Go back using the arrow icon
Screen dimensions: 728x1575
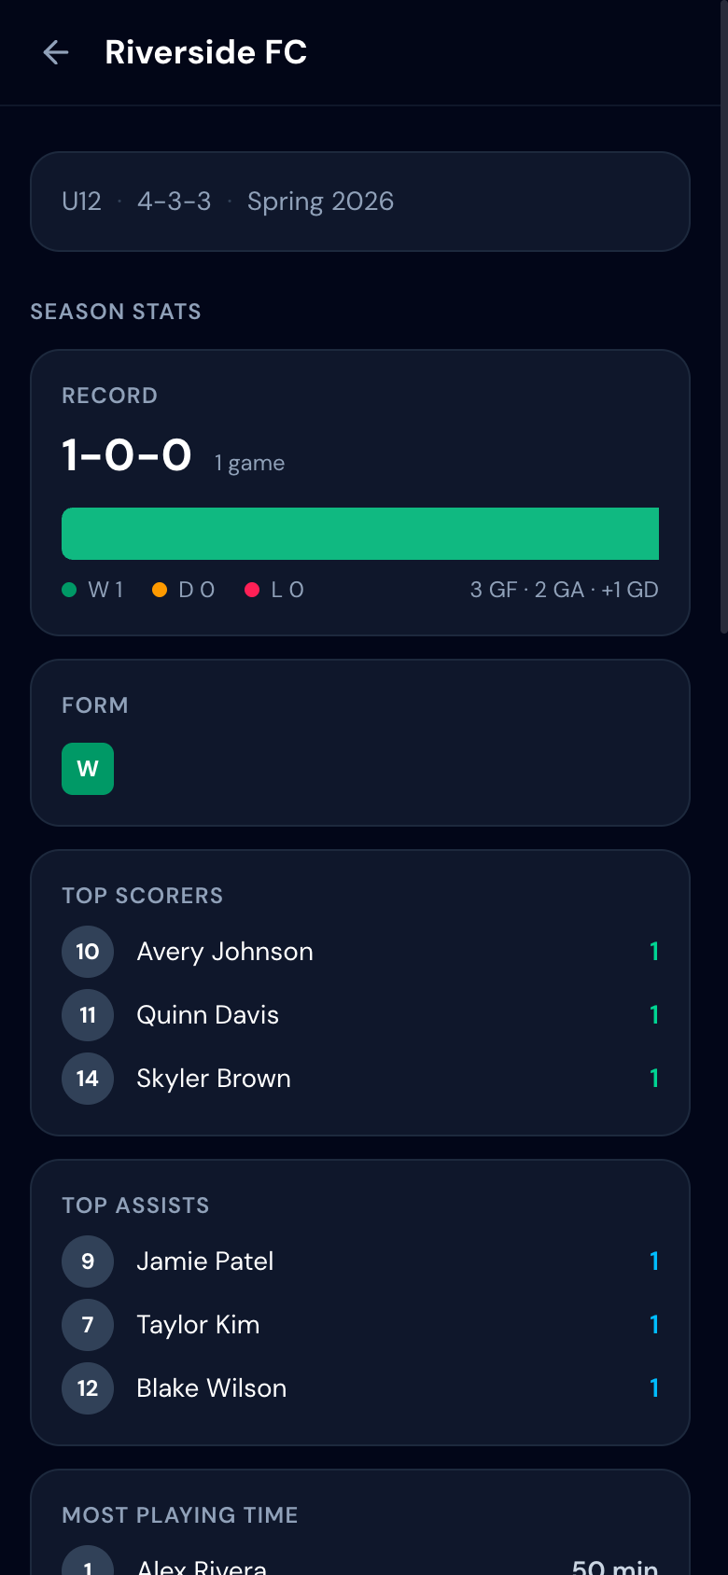pos(56,52)
